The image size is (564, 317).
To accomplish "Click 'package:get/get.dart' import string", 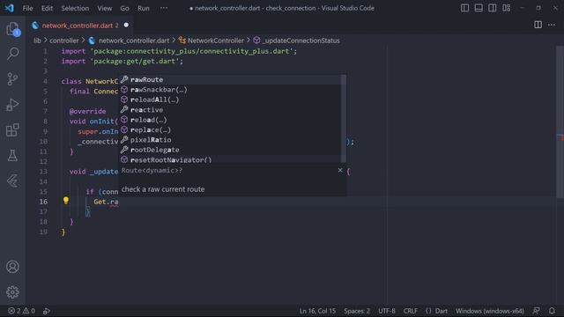I will coord(135,61).
